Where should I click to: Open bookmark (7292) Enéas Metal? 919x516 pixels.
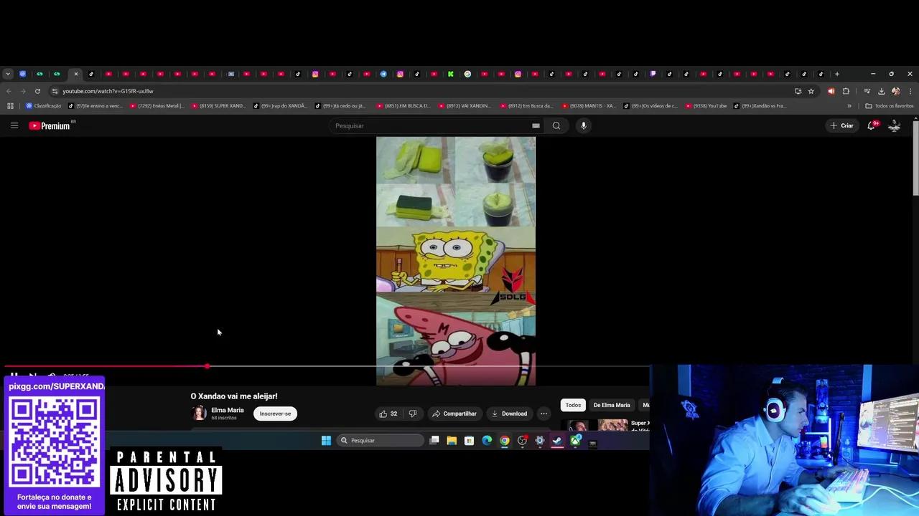click(x=157, y=105)
